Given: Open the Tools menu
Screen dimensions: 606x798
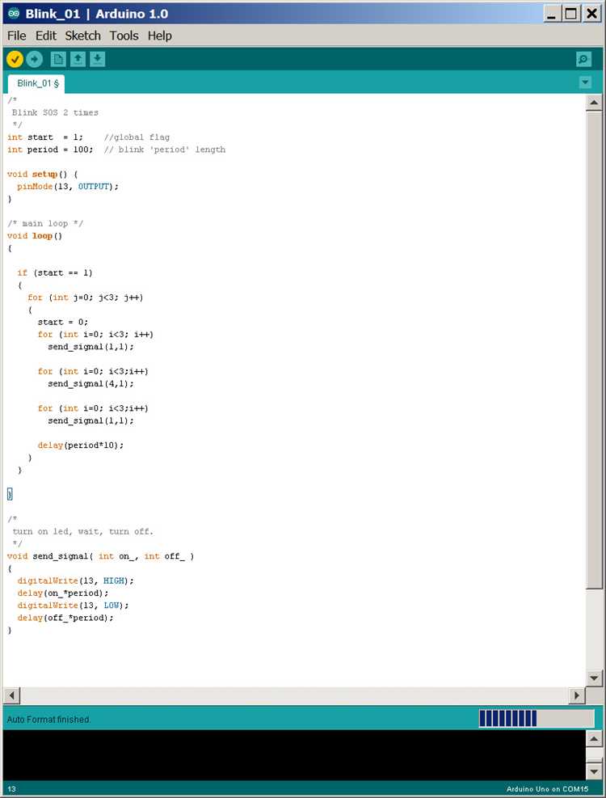Looking at the screenshot, I should [x=124, y=36].
